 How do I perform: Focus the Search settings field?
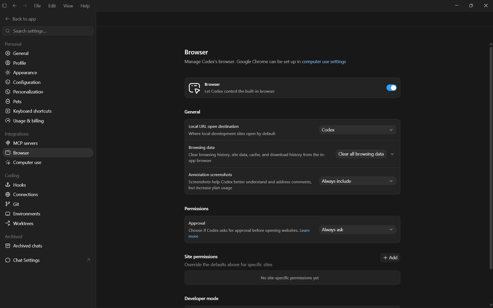(x=48, y=31)
